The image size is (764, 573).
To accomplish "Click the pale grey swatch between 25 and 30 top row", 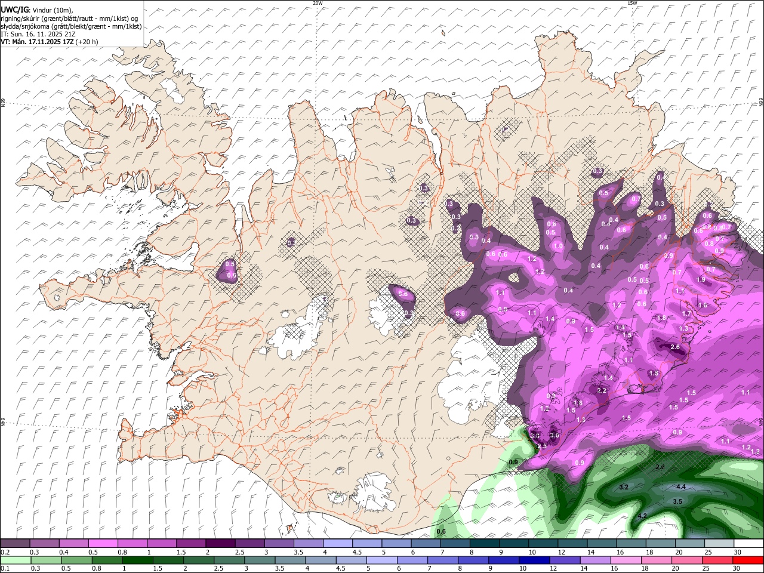I will click(719, 543).
